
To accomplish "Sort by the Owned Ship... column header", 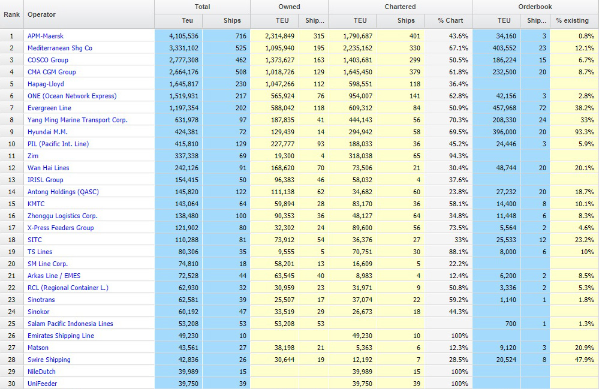I will (x=313, y=20).
